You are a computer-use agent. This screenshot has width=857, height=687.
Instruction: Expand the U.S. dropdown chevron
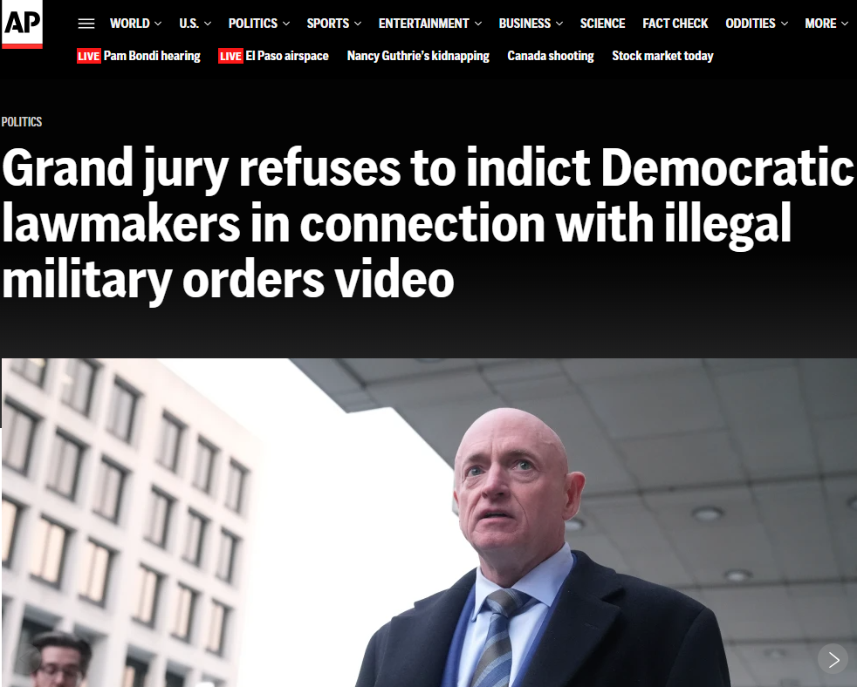[x=208, y=24]
